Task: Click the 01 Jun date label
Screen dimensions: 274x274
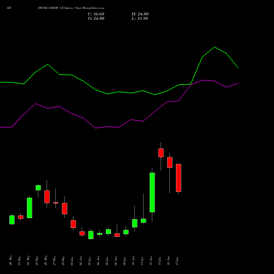Action: coord(72,261)
